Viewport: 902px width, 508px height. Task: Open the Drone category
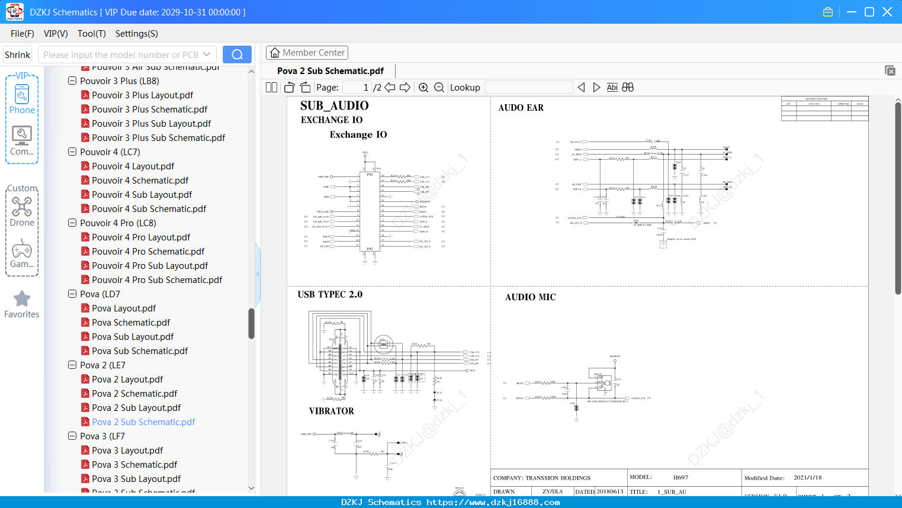pos(22,212)
